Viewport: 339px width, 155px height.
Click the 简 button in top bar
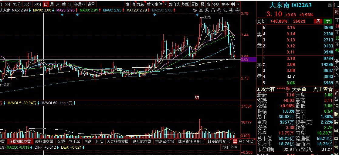(134, 4)
